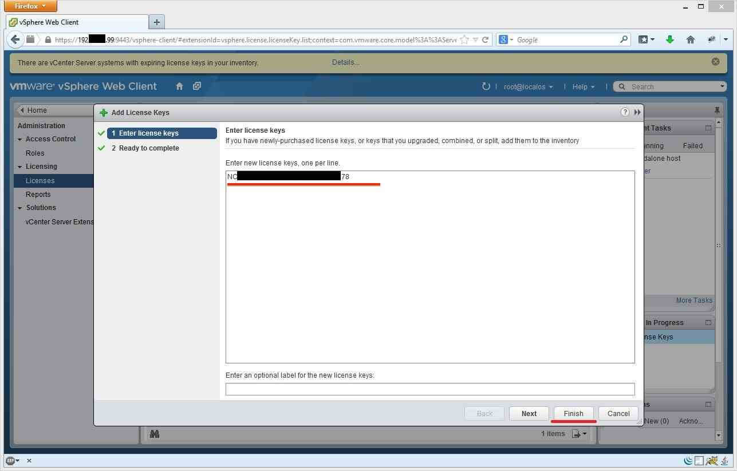Open the Firefox application menu

click(x=31, y=6)
